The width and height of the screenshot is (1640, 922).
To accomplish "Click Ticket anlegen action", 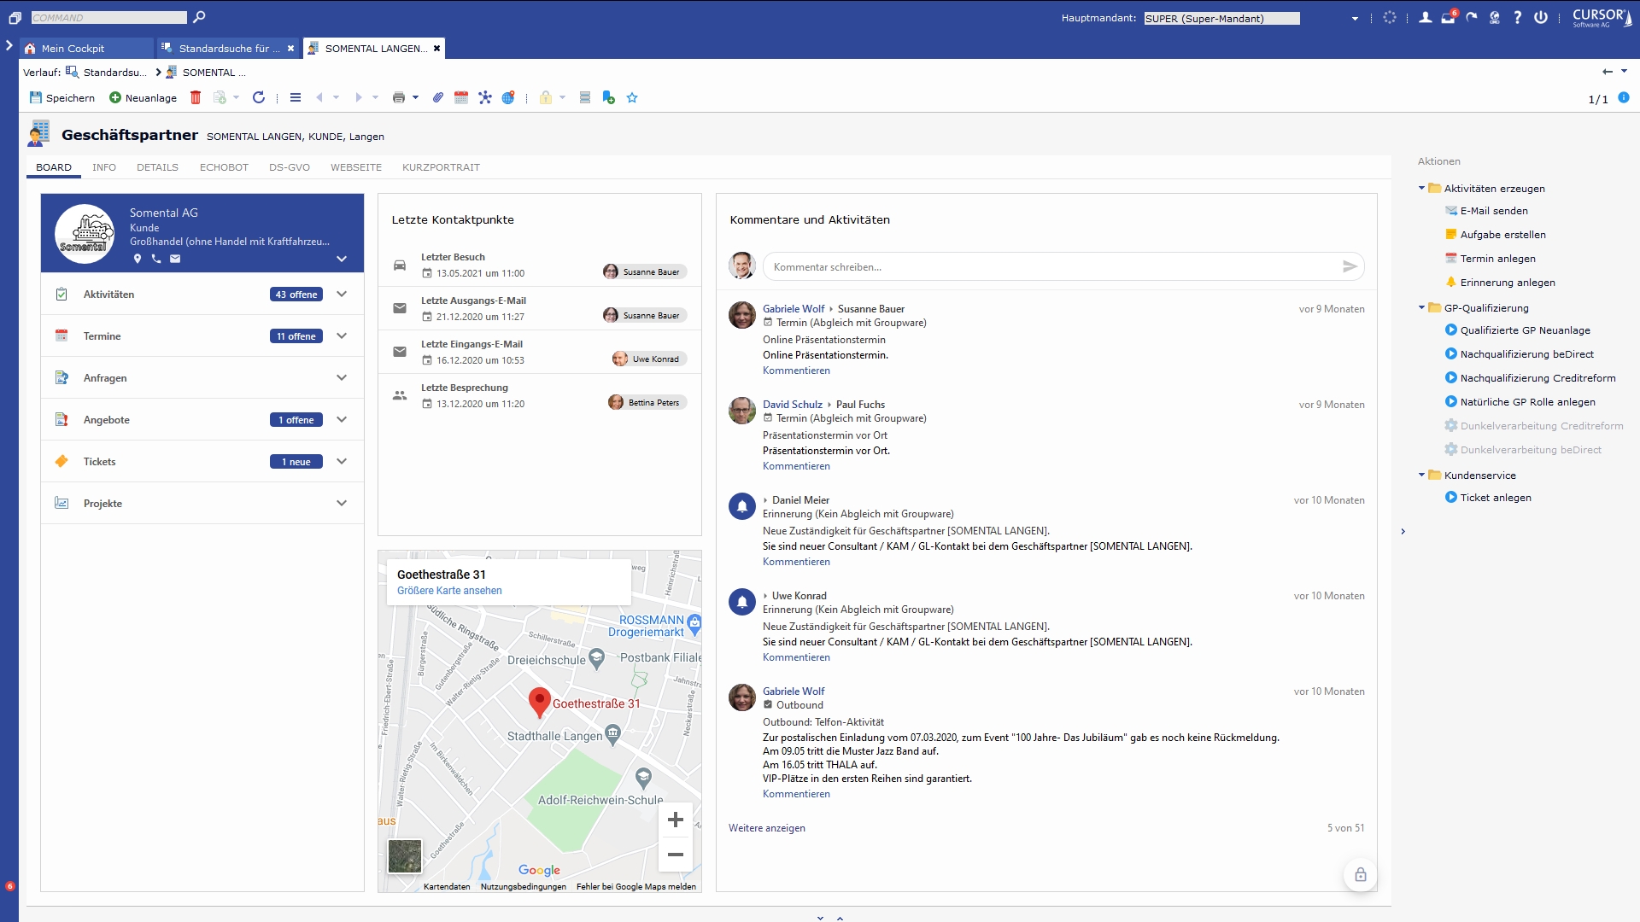I will tap(1495, 498).
